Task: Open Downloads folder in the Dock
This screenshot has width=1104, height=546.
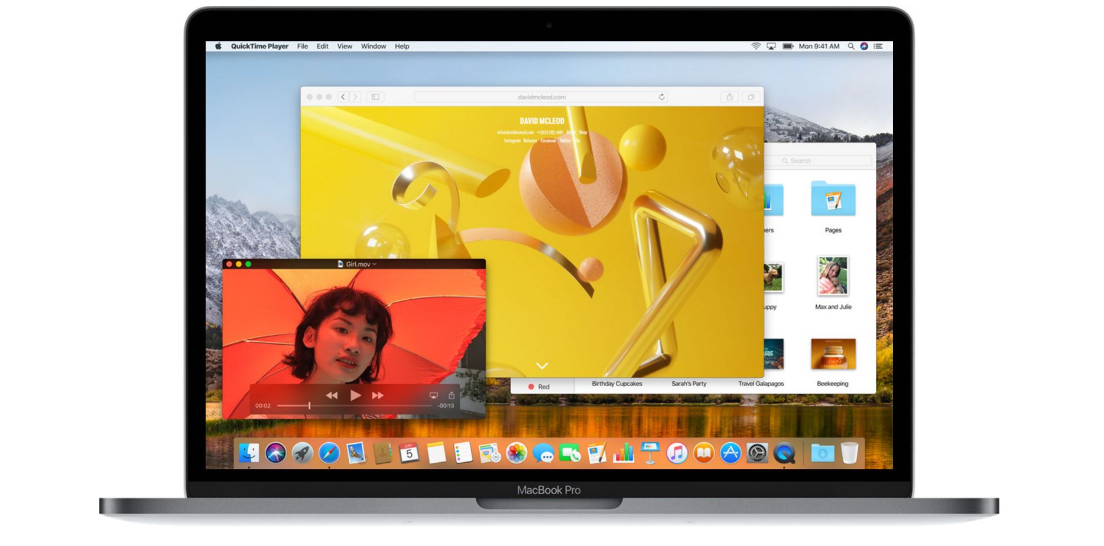Action: [x=822, y=453]
